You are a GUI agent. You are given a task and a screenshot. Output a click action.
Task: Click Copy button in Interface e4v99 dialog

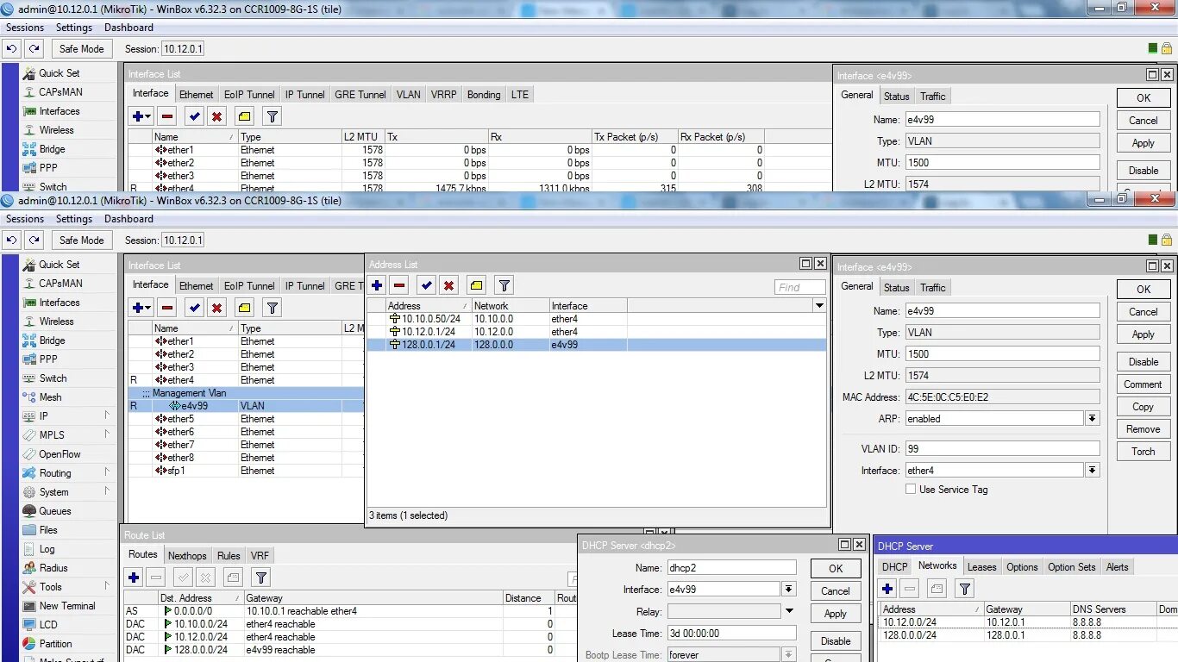[1144, 406]
